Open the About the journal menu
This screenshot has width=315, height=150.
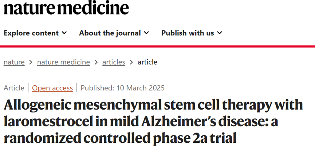(x=114, y=33)
